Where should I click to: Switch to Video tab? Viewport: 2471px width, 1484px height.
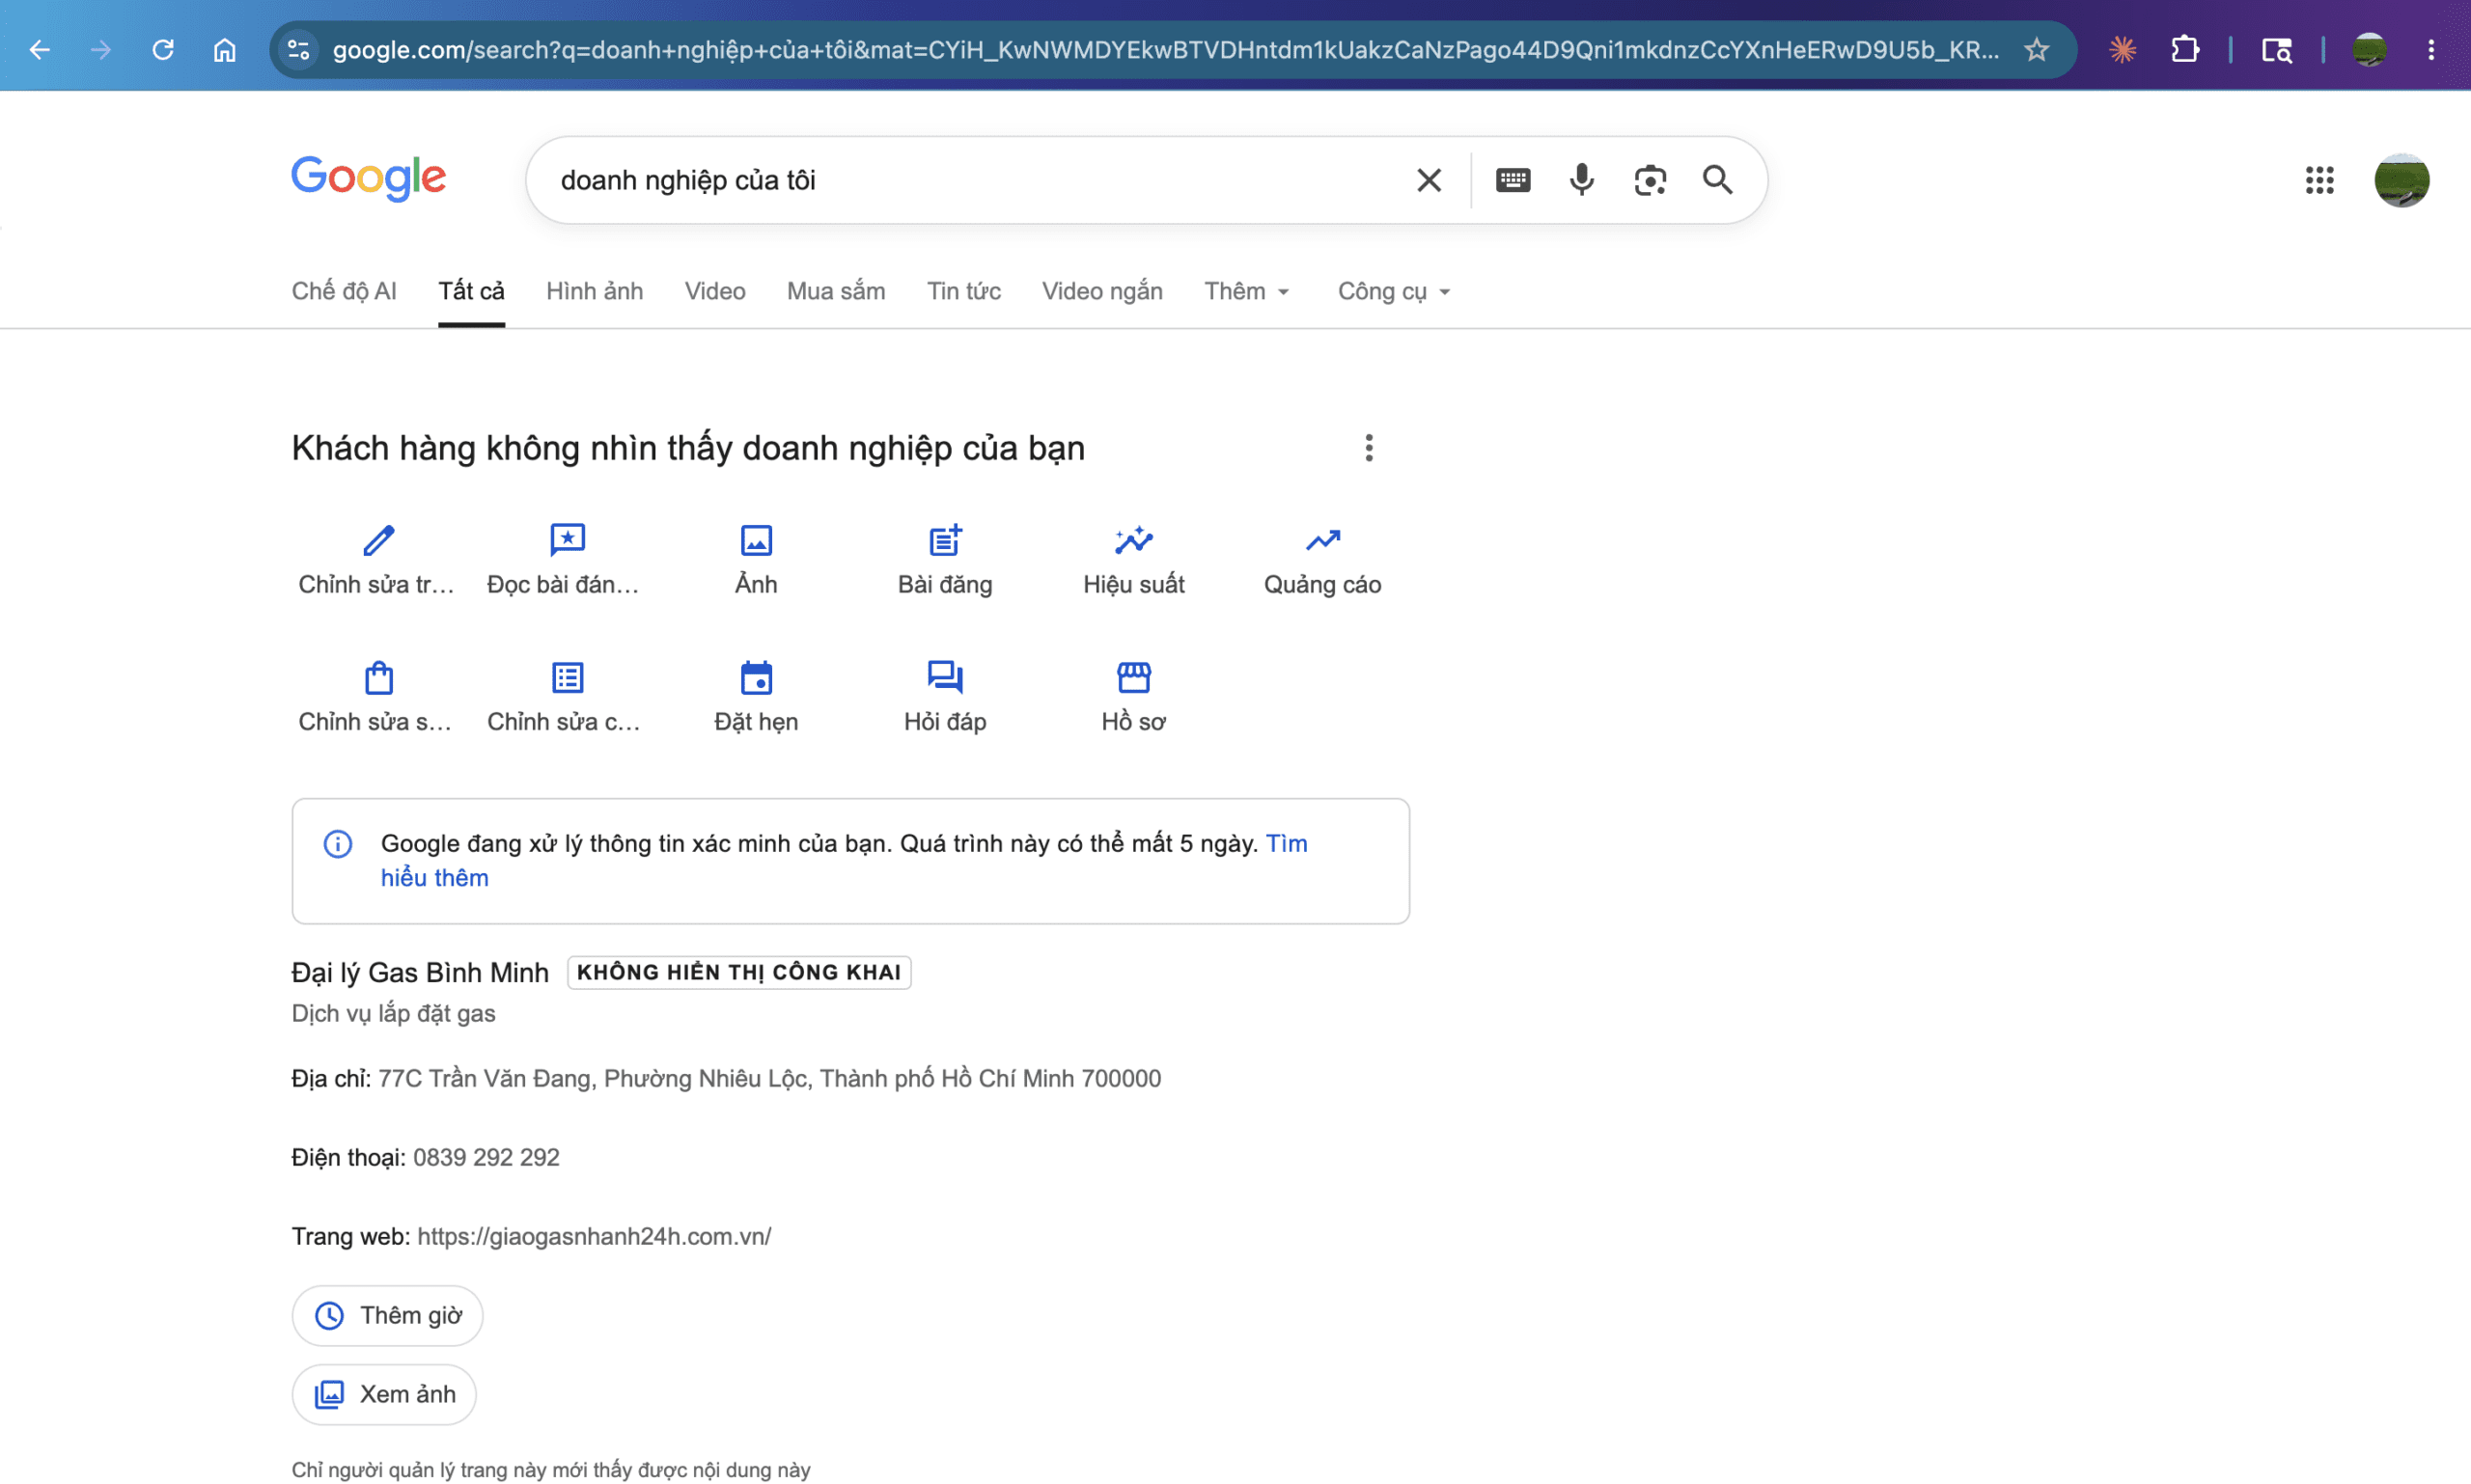[x=714, y=291]
